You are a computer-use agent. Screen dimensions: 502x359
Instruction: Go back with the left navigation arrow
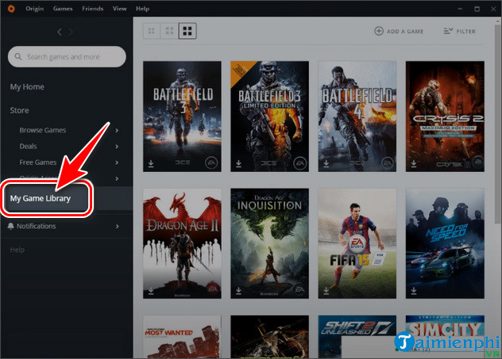point(60,32)
